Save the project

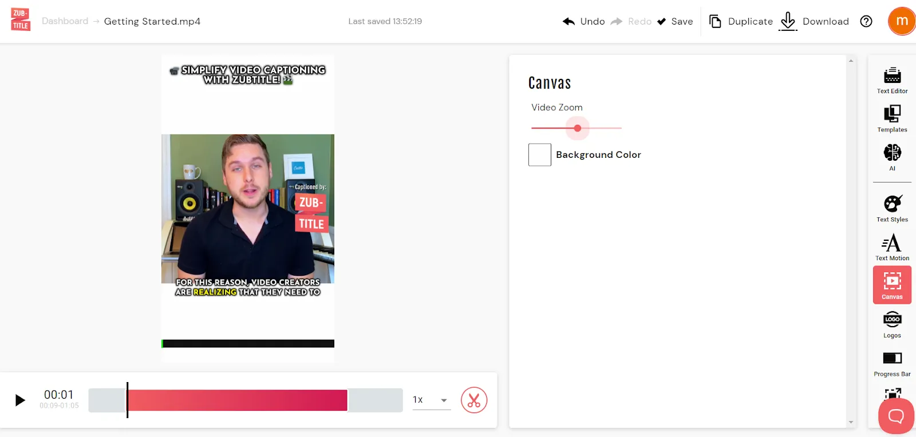[x=675, y=21]
